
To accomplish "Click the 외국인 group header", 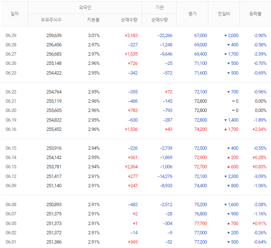I will (85, 7).
